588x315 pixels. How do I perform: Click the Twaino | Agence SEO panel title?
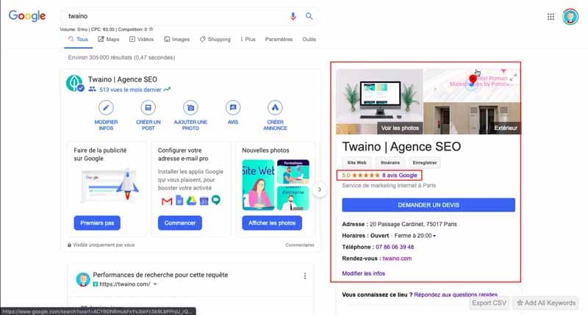[401, 146]
